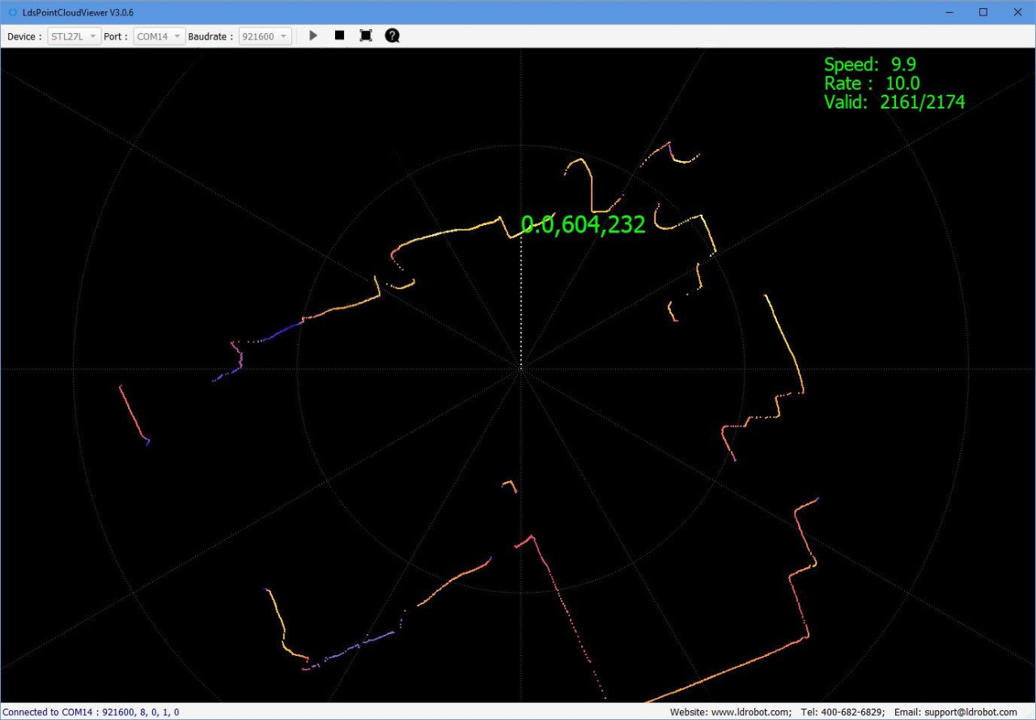Click the 'Connected to COM14' status message
This screenshot has height=720, width=1036.
(91, 712)
